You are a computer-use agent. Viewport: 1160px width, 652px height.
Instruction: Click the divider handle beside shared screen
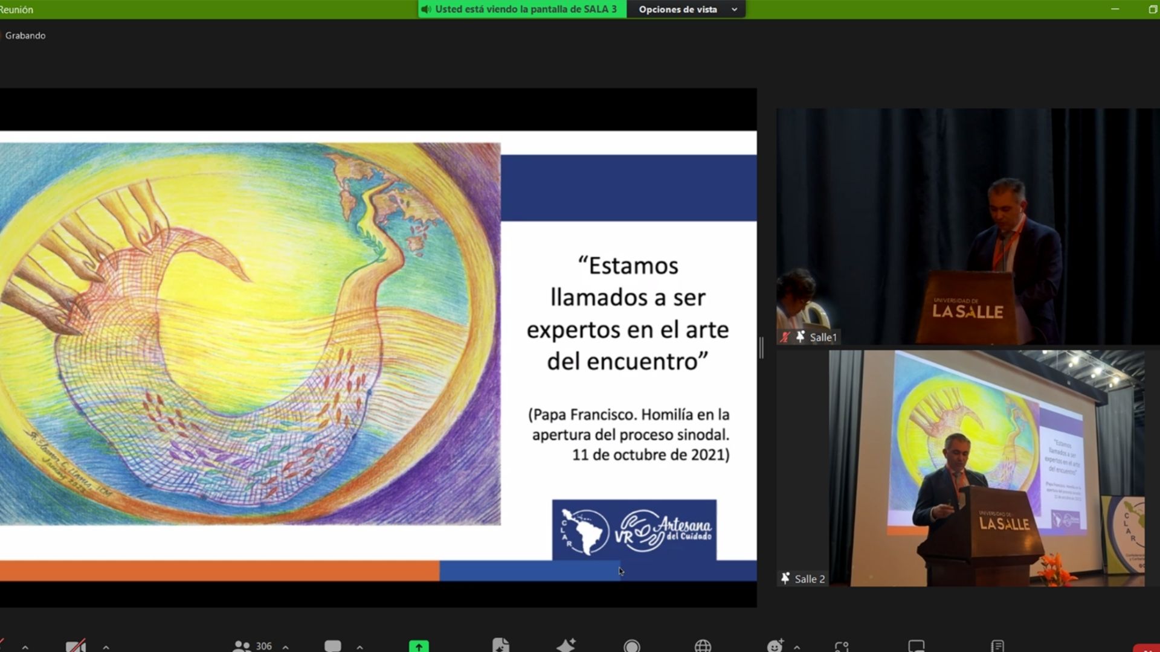click(x=761, y=348)
